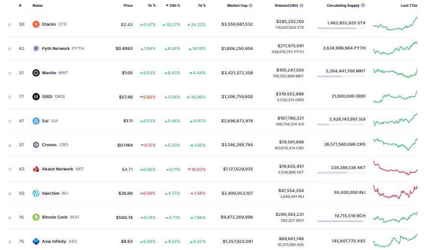
Task: Sort by the # rank header
Action: (x=20, y=5)
